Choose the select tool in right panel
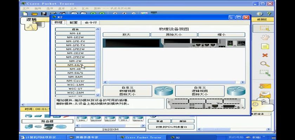 pyautogui.click(x=264, y=28)
